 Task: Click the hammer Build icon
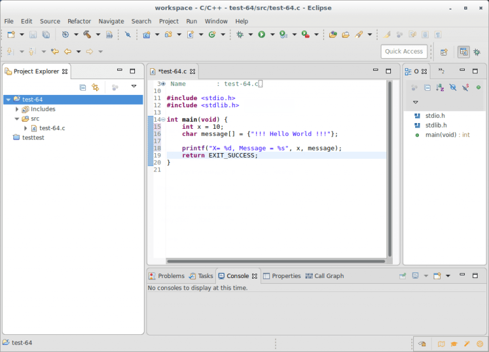[87, 34]
